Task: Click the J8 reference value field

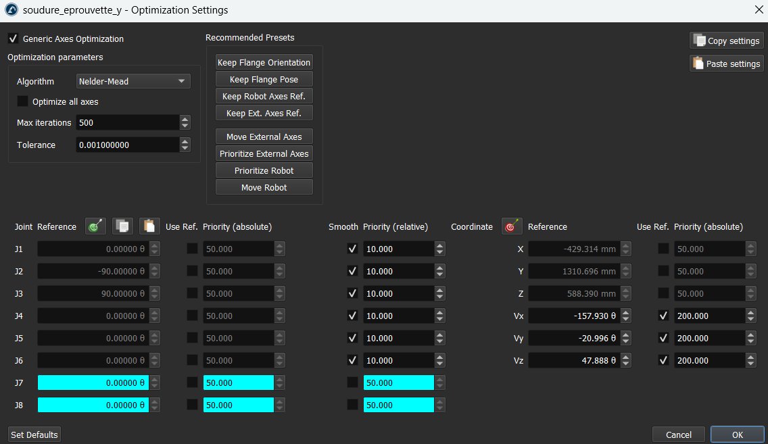Action: click(x=92, y=405)
